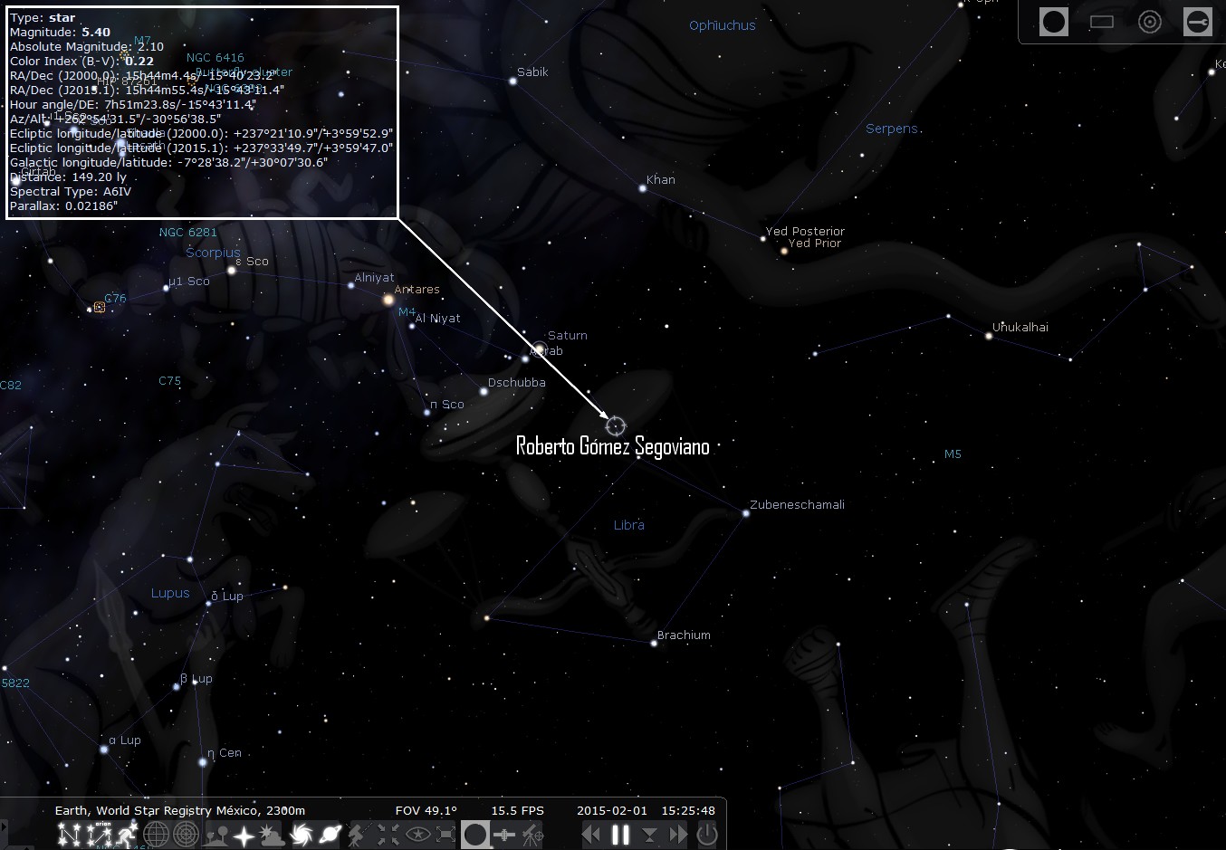
Task: Toggle nebulae galaxy spiral icon
Action: (x=302, y=834)
